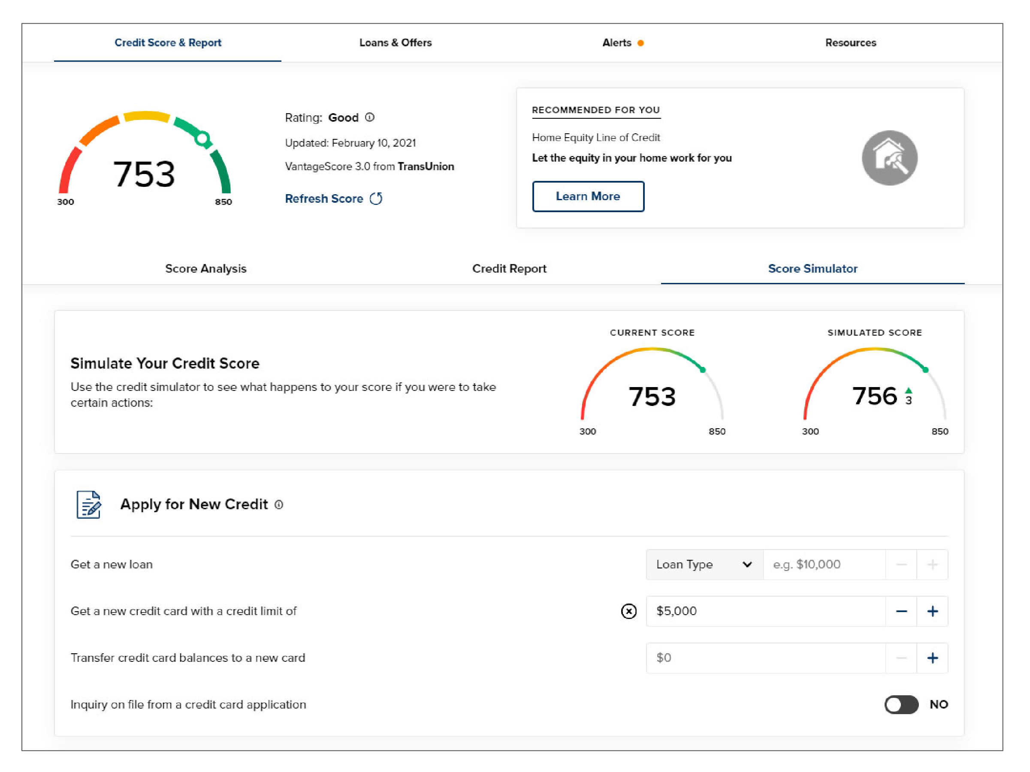Click the info icon next to Rating Good
The image size is (1030, 772).
click(x=370, y=117)
